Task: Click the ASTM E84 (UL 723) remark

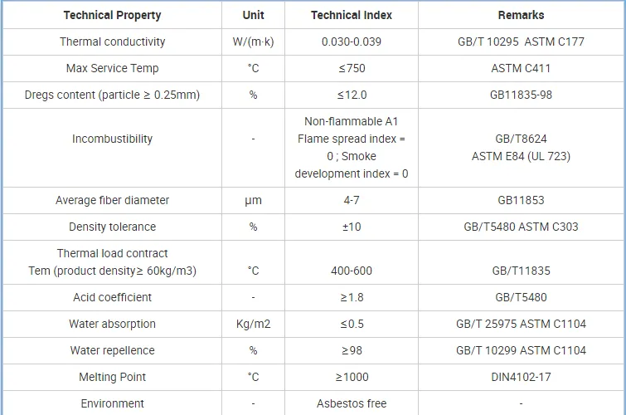Action: 521,156
